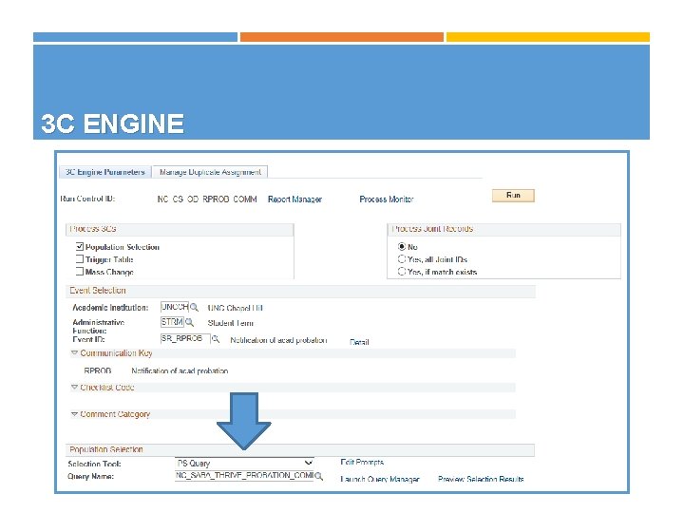Select Yes, if match exists radio button
684x513 pixels.
pos(402,272)
